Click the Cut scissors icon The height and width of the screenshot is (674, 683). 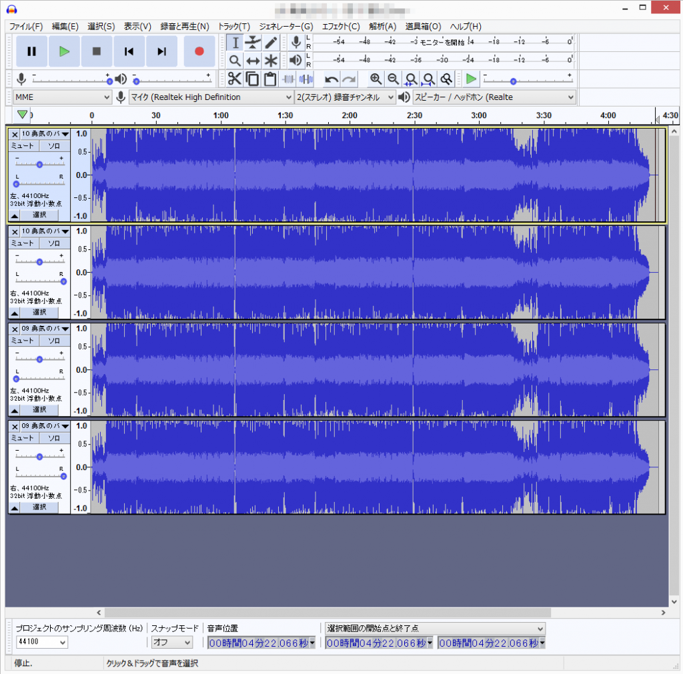(x=234, y=79)
